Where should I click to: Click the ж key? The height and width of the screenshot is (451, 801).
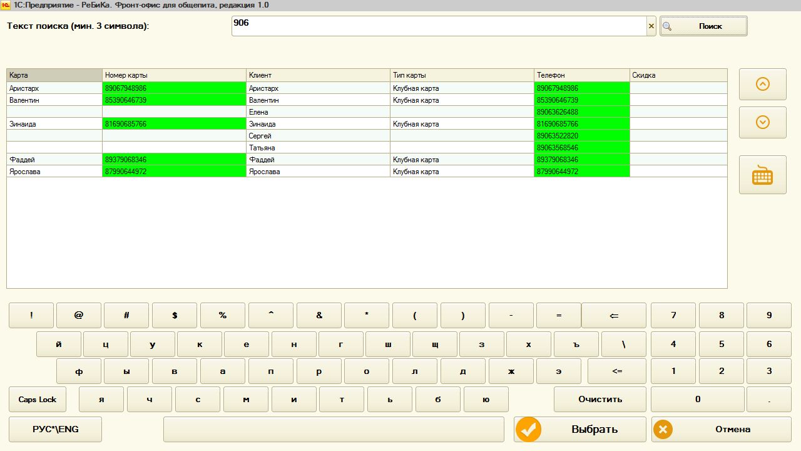[511, 371]
